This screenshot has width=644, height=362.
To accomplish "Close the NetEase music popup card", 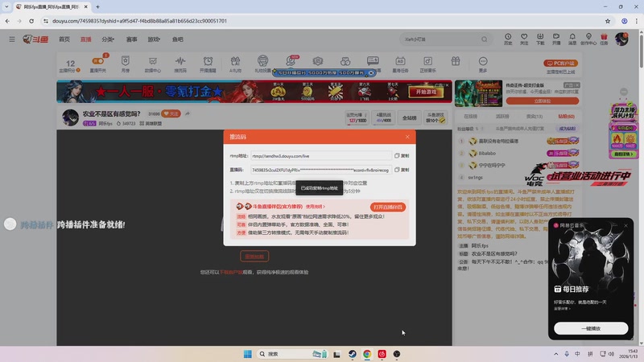I will click(x=626, y=225).
